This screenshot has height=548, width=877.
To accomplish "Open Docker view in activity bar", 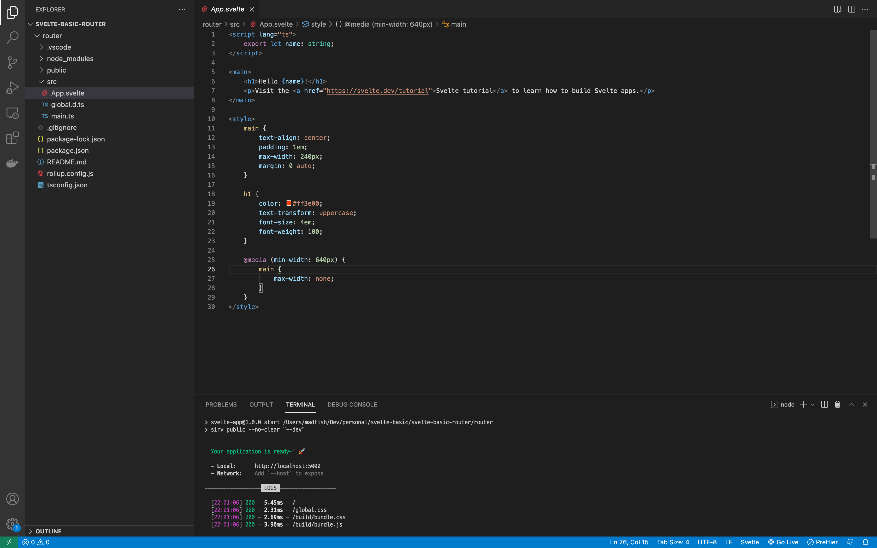I will pos(12,163).
